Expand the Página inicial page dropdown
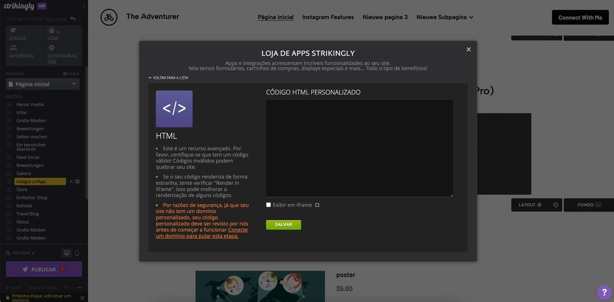The width and height of the screenshot is (614, 302). click(x=42, y=84)
